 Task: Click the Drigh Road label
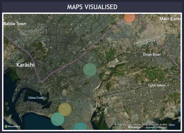pyautogui.click(x=152, y=54)
